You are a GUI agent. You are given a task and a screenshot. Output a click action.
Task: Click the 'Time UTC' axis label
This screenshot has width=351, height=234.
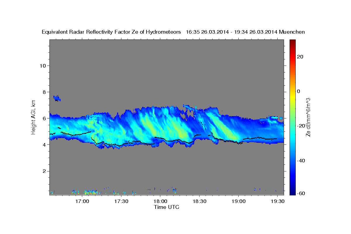166,207
